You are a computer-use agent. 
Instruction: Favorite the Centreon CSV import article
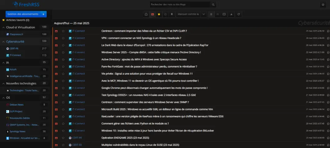click(x=63, y=31)
